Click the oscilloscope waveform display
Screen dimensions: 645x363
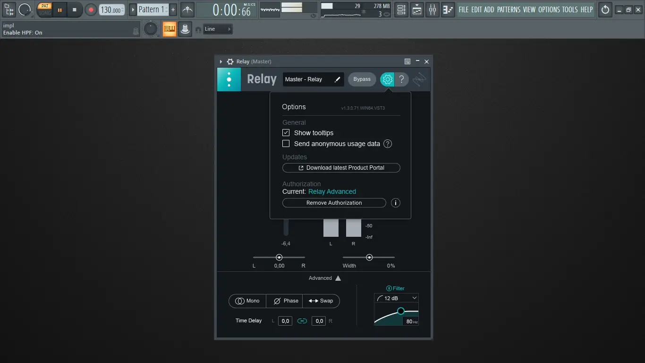click(270, 9)
